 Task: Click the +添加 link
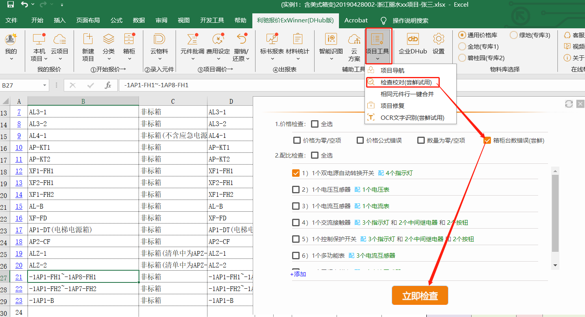(x=298, y=274)
